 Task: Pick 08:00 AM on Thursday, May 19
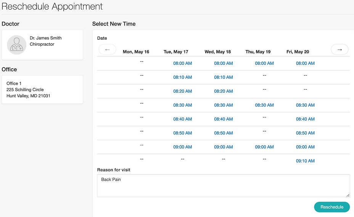tap(264, 63)
